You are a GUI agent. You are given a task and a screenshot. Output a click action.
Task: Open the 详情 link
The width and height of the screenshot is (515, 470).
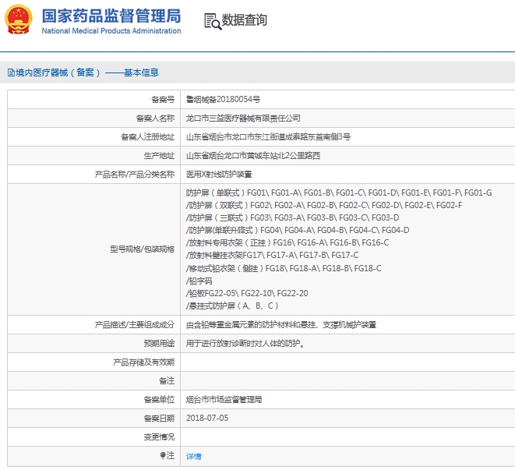click(194, 456)
